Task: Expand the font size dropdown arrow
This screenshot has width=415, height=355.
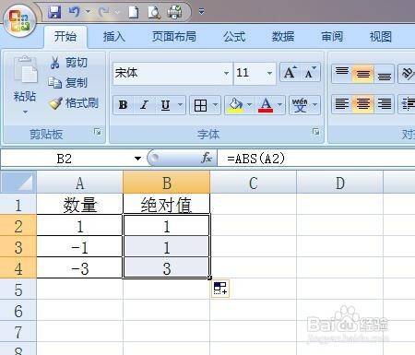Action: 269,73
